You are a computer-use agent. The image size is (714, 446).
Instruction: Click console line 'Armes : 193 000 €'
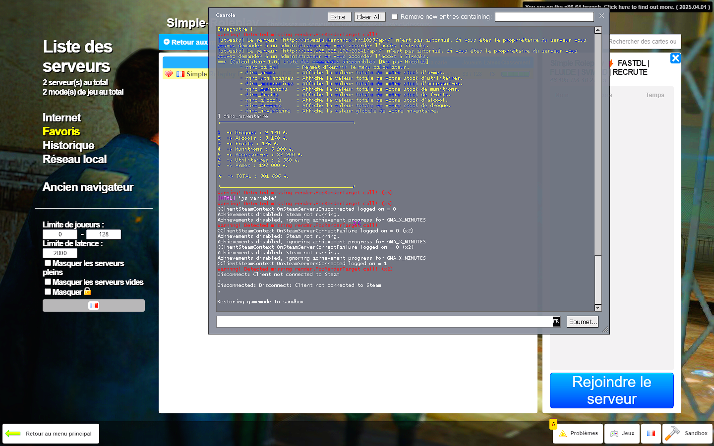click(252, 166)
